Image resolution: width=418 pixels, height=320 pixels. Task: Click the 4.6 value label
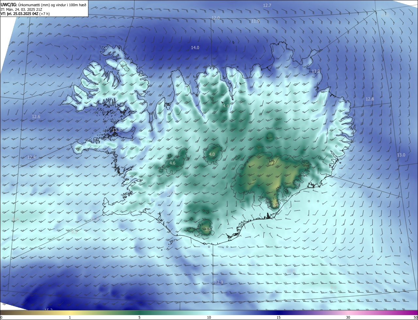(172, 163)
